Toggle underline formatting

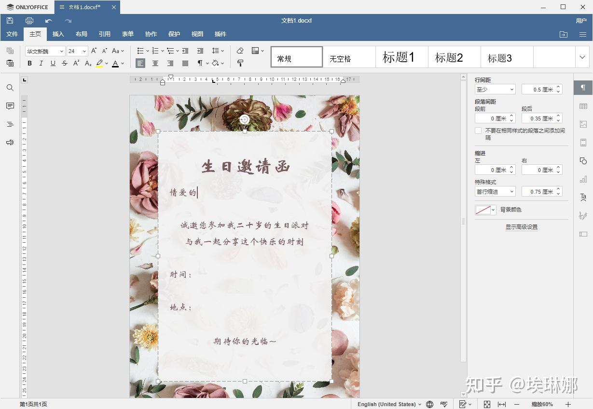click(53, 63)
